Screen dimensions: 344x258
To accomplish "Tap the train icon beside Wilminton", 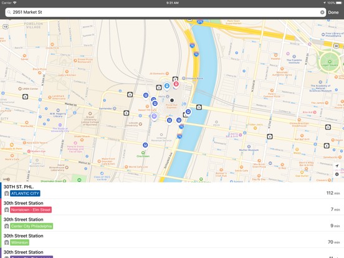I will [7, 242].
